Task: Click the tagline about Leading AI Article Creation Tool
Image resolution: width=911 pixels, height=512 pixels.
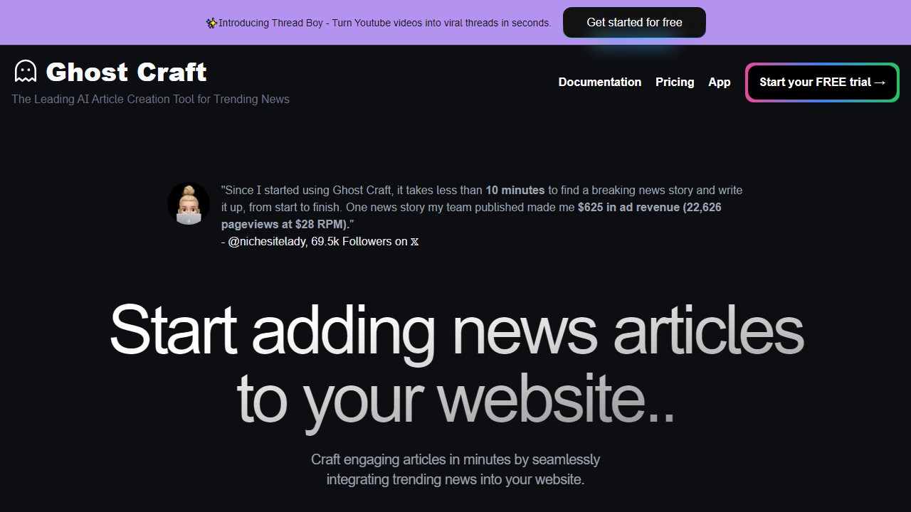Action: 150,99
